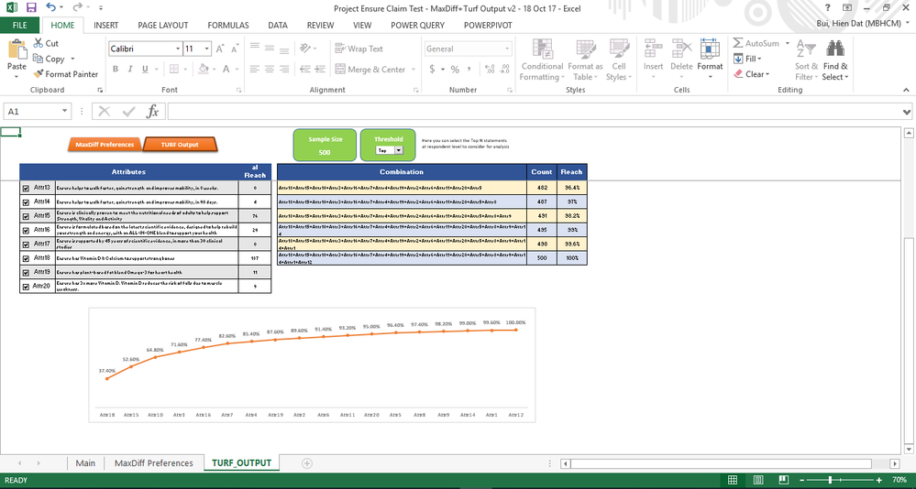Click the orange TURF Output button
This screenshot has height=489, width=916.
click(x=180, y=144)
